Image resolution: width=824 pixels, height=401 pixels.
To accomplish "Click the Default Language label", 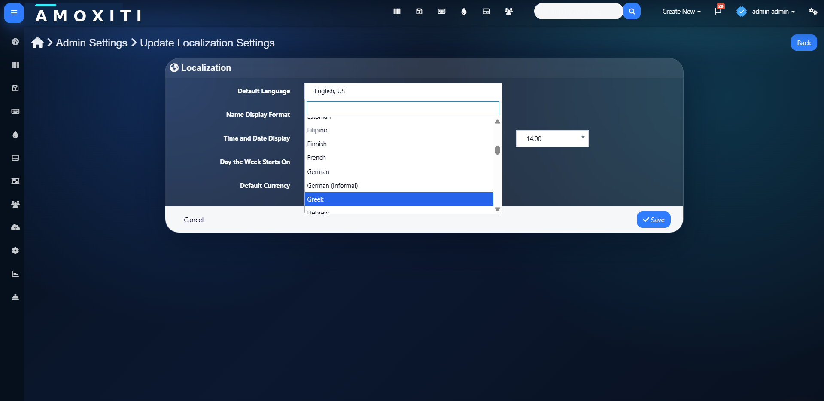I will [264, 91].
